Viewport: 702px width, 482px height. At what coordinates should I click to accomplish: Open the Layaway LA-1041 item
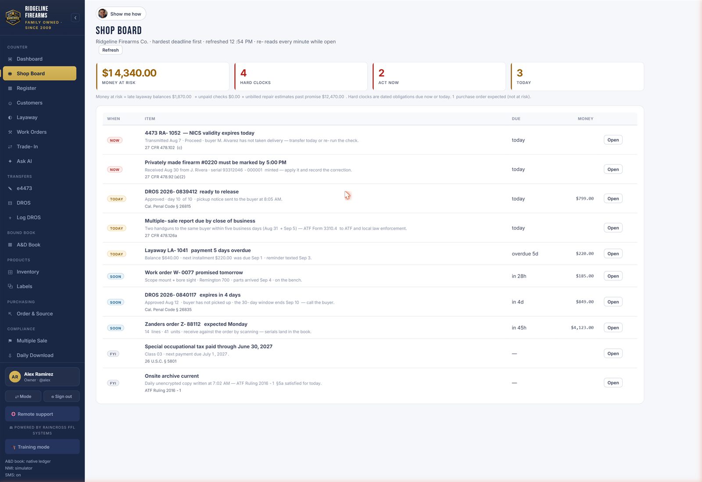coord(613,254)
